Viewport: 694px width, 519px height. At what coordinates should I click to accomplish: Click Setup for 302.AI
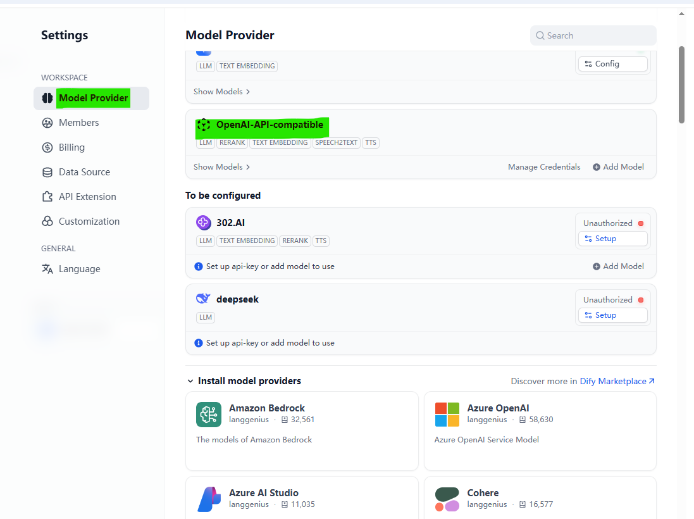pyautogui.click(x=612, y=239)
